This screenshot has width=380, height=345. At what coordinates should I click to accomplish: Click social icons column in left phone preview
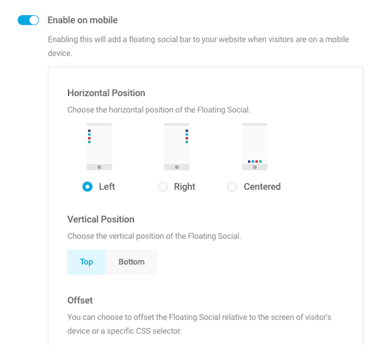[89, 136]
